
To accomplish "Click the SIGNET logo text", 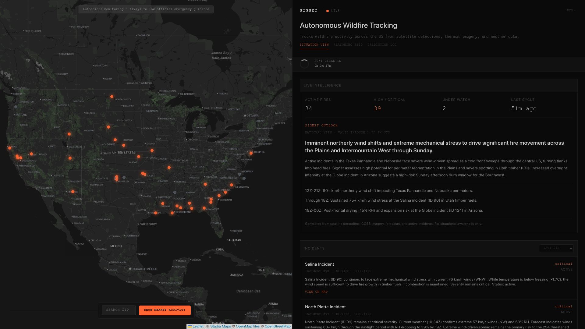I will (x=308, y=10).
